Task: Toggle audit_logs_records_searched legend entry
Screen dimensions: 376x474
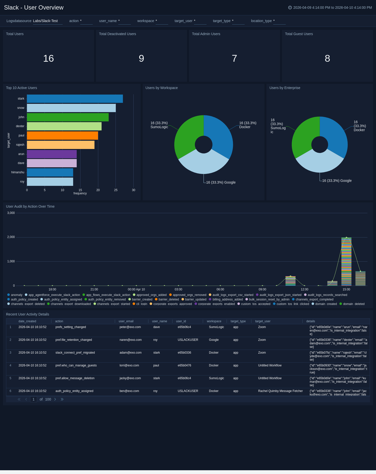Action: (x=327, y=295)
